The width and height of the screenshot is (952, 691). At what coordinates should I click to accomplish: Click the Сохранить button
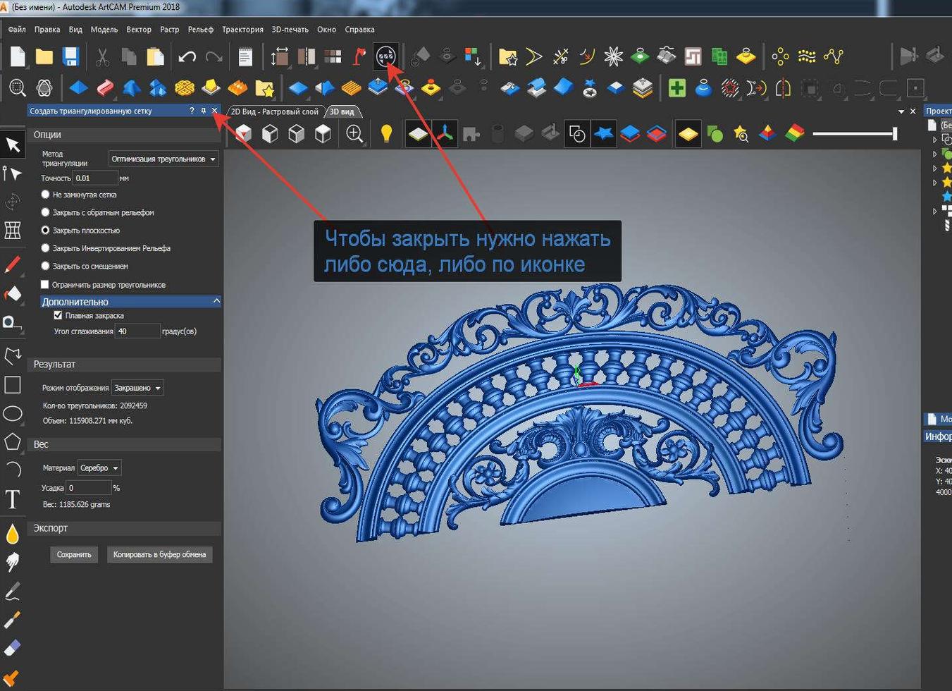coord(74,554)
